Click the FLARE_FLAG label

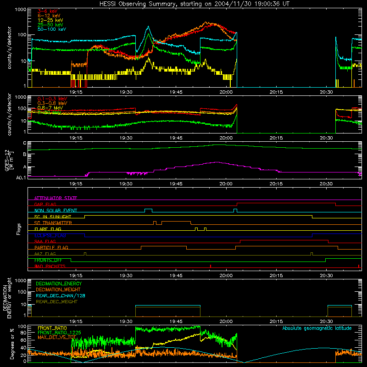point(48,229)
